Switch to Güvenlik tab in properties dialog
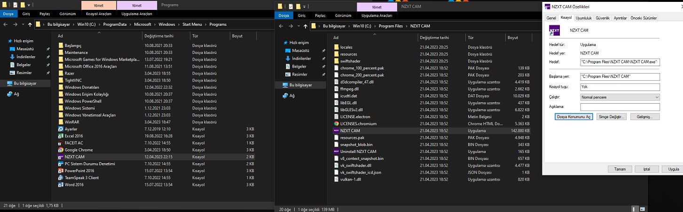This screenshot has width=683, height=212. coord(603,18)
